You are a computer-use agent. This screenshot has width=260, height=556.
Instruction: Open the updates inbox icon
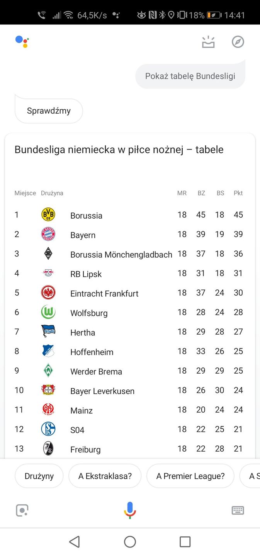pyautogui.click(x=208, y=42)
